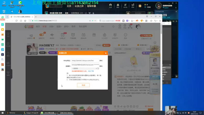Open the Windows notification center icon

(x=200, y=113)
